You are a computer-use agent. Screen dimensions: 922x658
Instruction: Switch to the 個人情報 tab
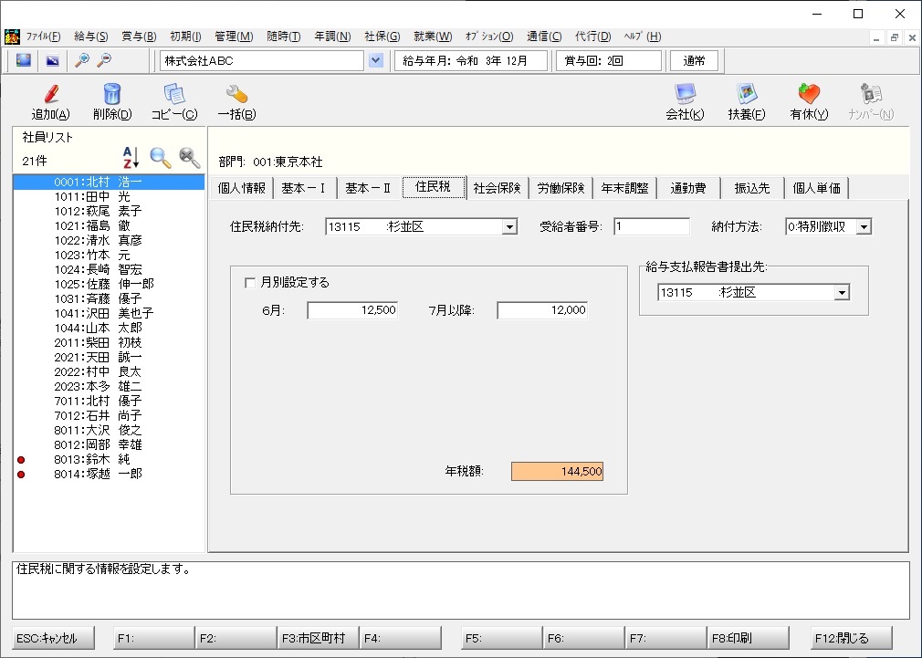(242, 188)
